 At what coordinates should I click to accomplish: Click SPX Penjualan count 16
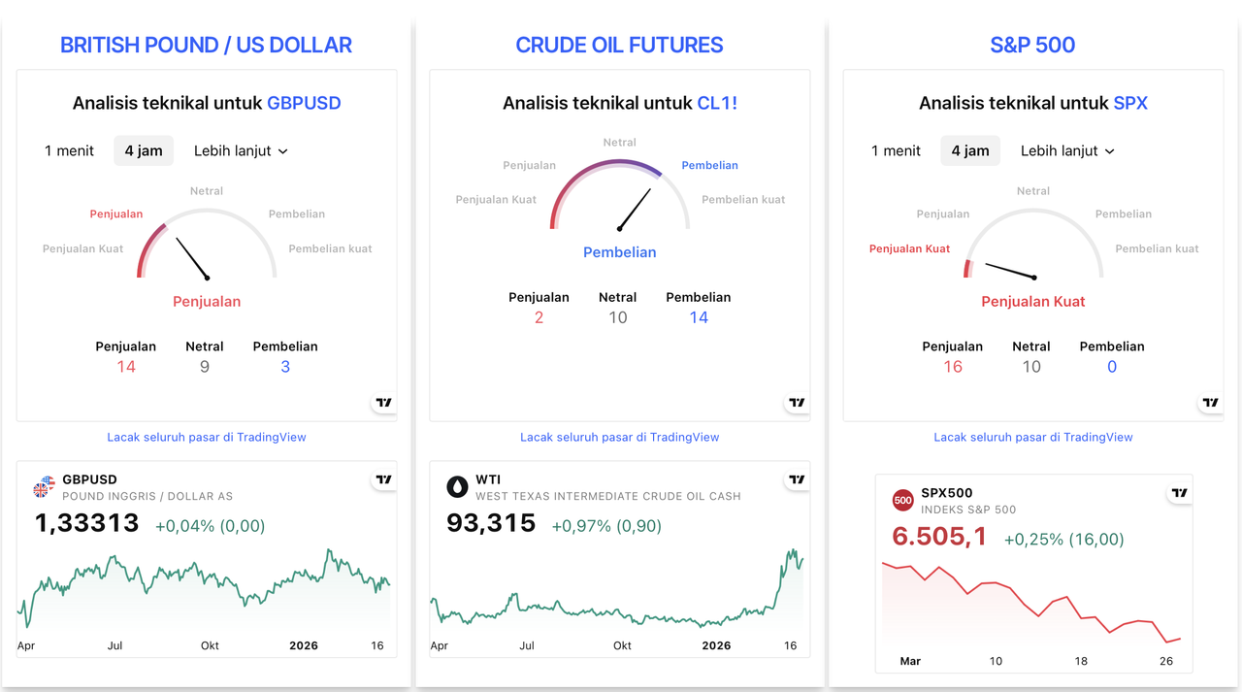[953, 367]
